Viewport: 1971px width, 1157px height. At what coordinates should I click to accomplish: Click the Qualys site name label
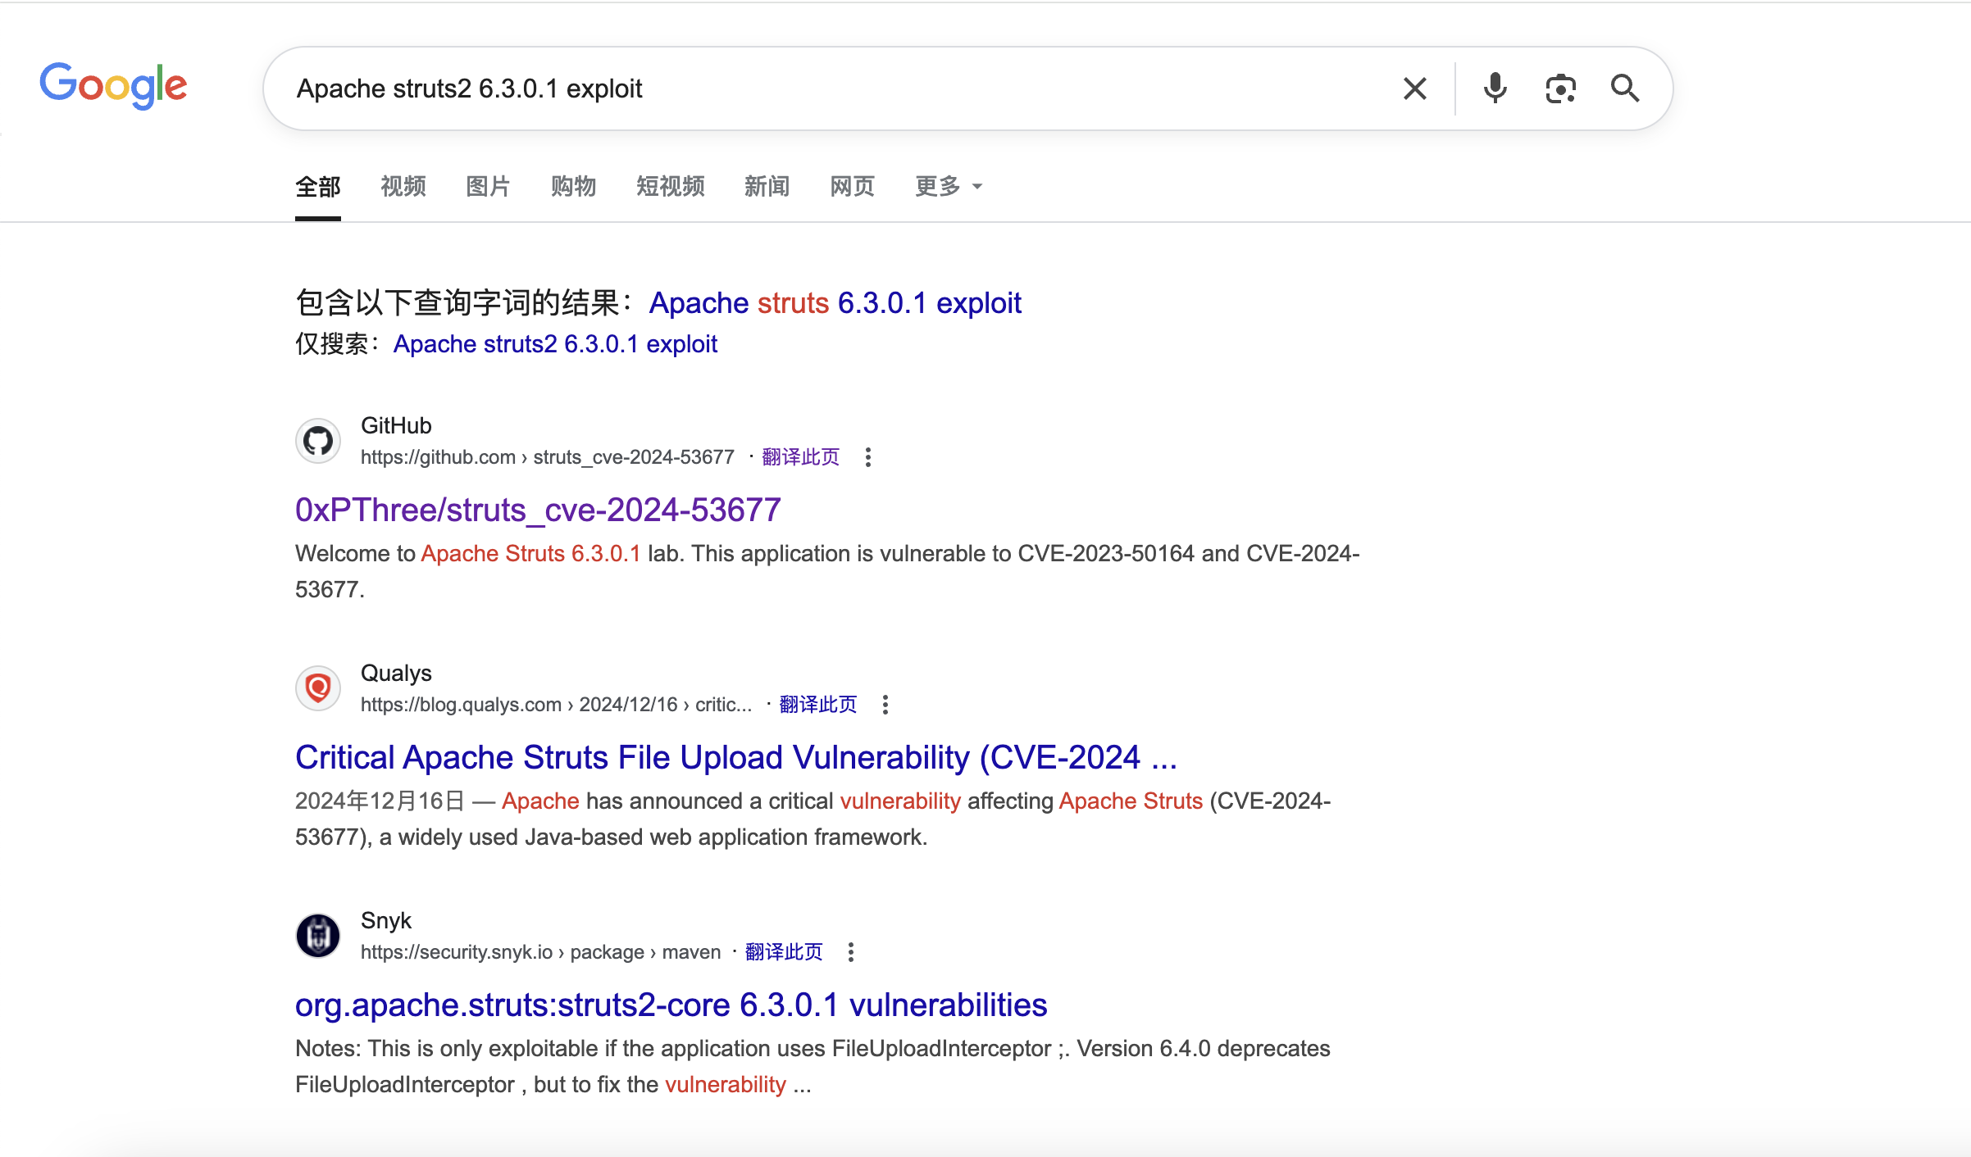click(396, 673)
